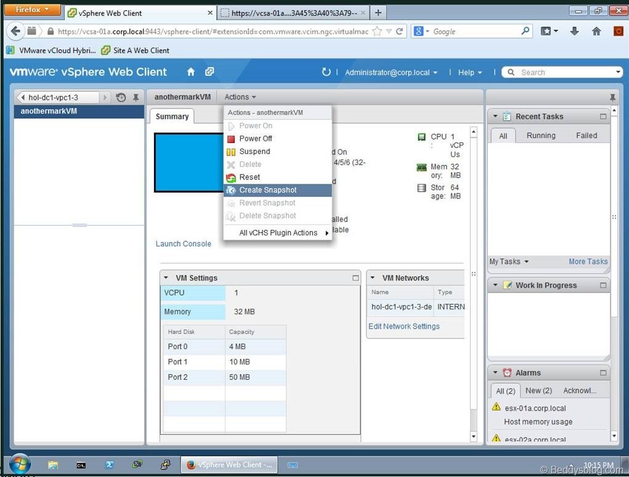Open the Actions dropdown menu
Image resolution: width=629 pixels, height=477 pixels.
(x=240, y=97)
